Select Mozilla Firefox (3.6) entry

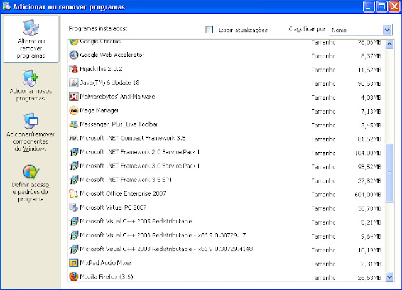click(x=227, y=277)
